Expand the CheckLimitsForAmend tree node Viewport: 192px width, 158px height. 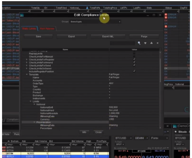[x=27, y=62]
